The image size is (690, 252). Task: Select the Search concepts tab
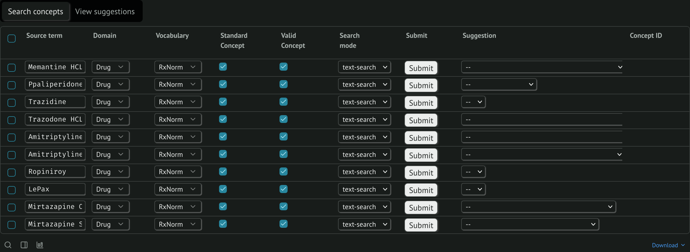(x=35, y=11)
